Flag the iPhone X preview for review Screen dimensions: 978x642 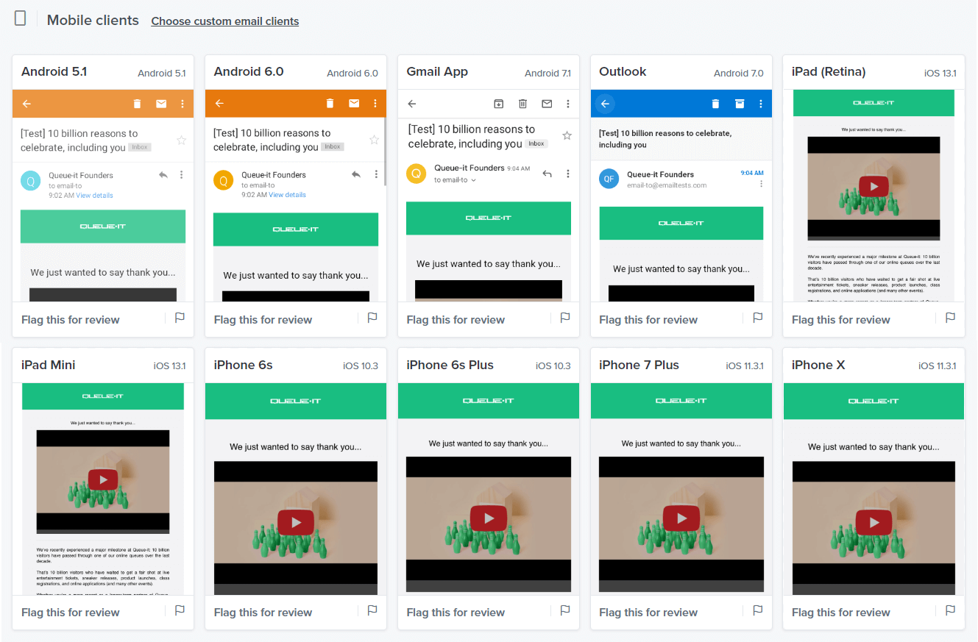coord(951,610)
